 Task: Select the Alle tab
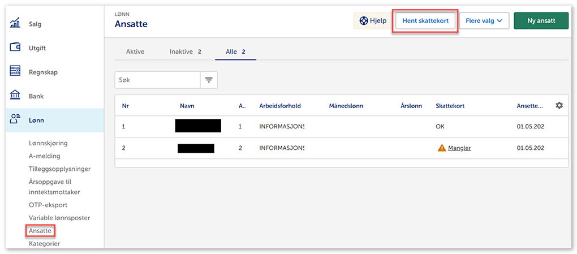(235, 51)
